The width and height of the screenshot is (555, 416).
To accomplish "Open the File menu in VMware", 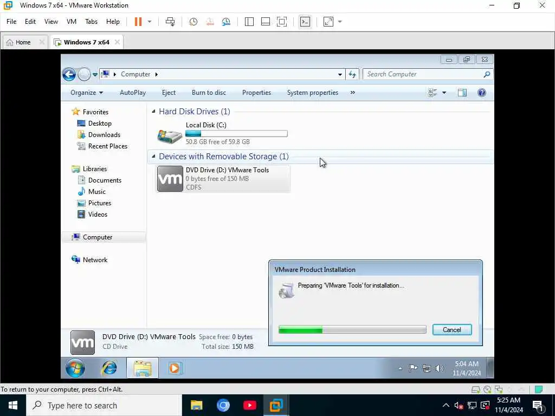I will point(11,22).
